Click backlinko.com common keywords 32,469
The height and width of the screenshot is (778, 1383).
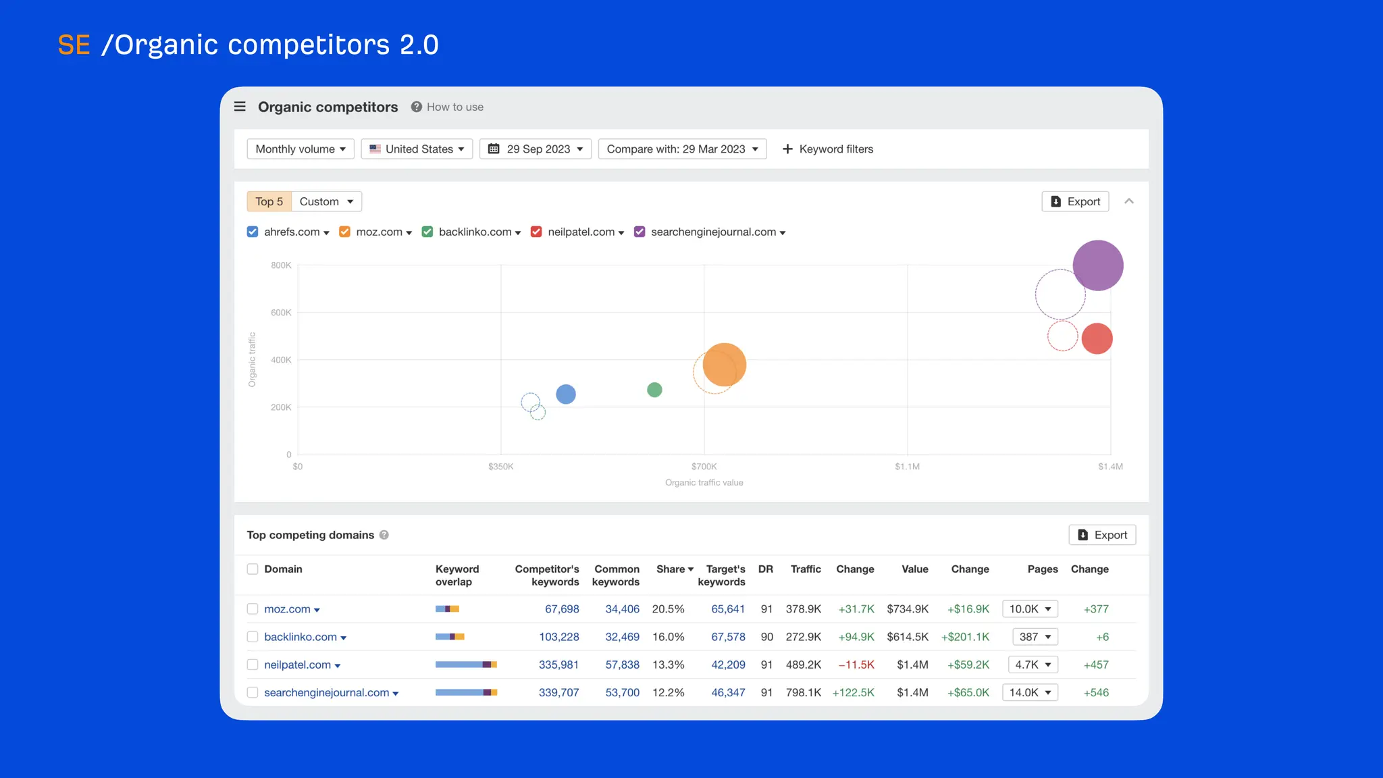622,636
